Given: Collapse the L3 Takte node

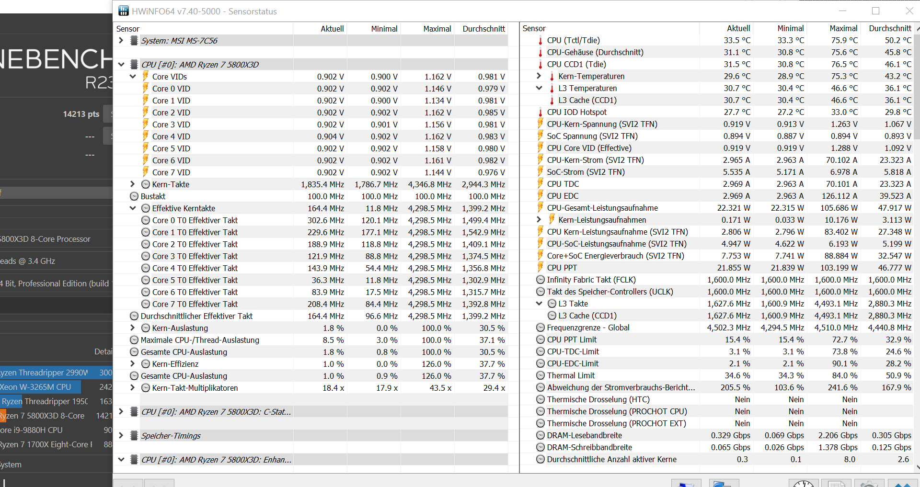Looking at the screenshot, I should (x=539, y=303).
